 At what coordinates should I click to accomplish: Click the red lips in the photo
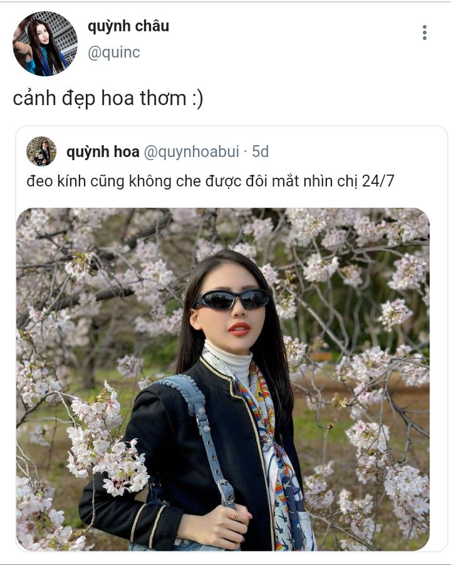coord(239,328)
